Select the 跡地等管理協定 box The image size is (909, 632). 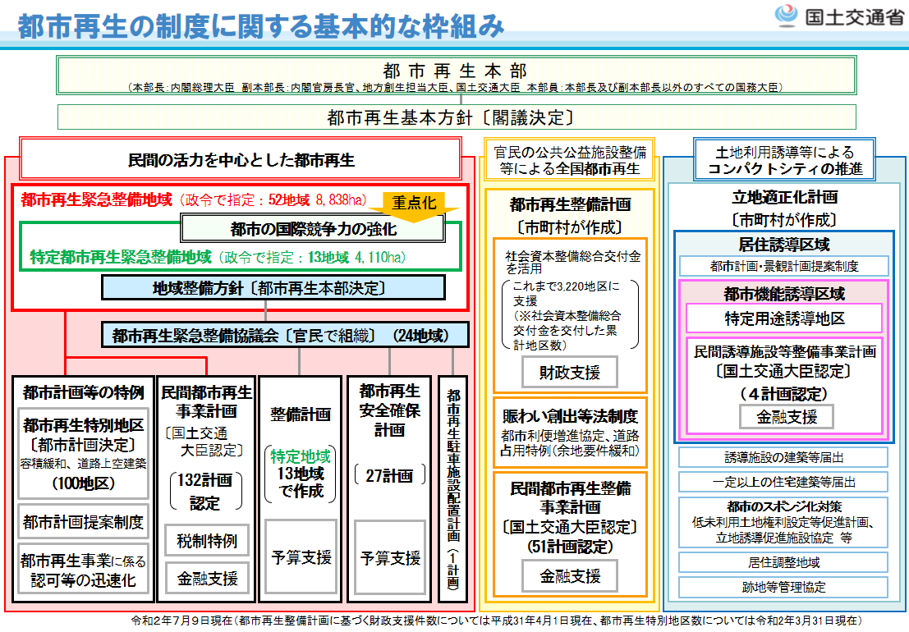click(x=783, y=588)
